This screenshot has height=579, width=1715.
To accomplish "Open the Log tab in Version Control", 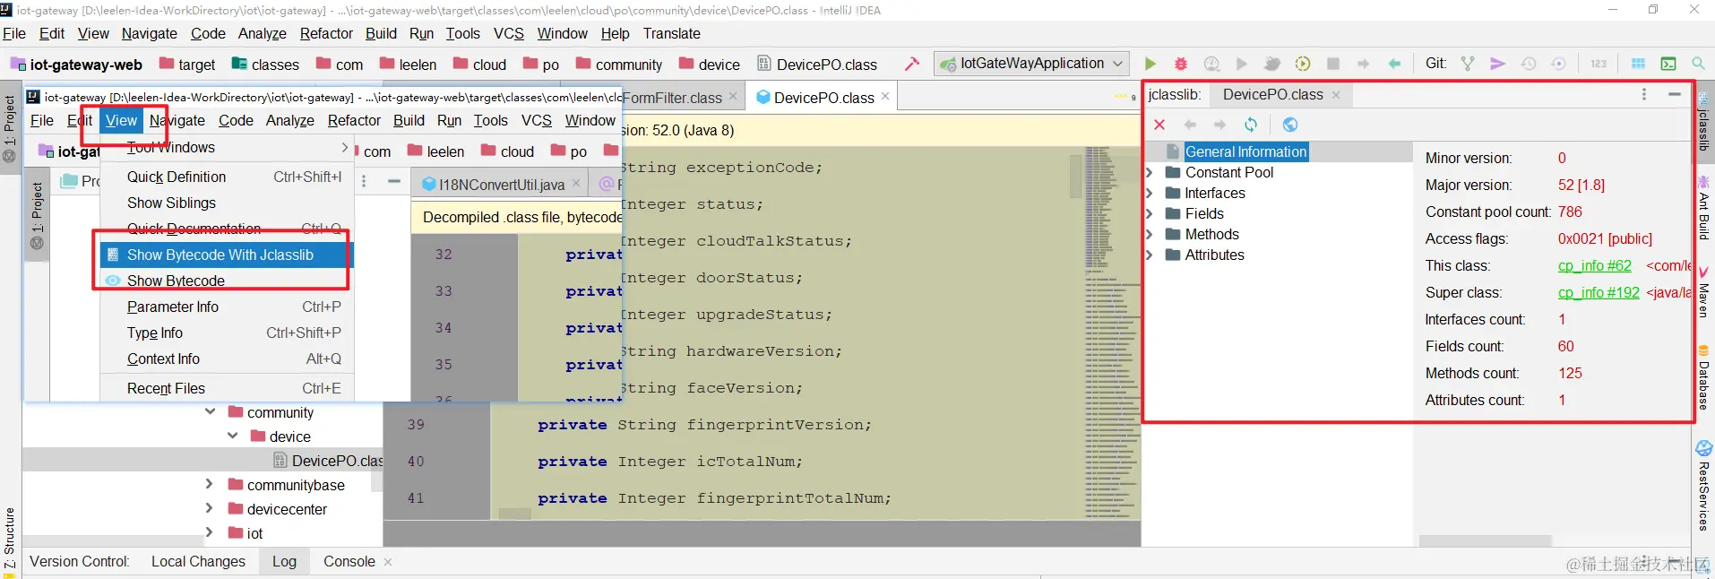I will (284, 561).
